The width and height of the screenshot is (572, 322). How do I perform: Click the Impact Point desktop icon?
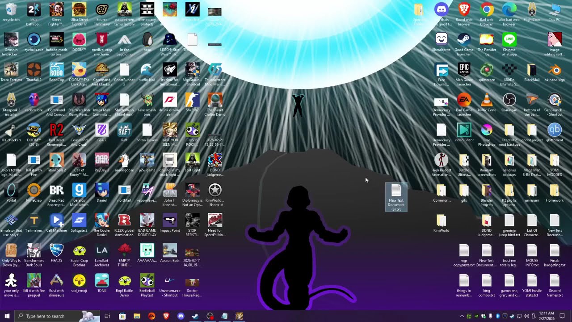170,223
